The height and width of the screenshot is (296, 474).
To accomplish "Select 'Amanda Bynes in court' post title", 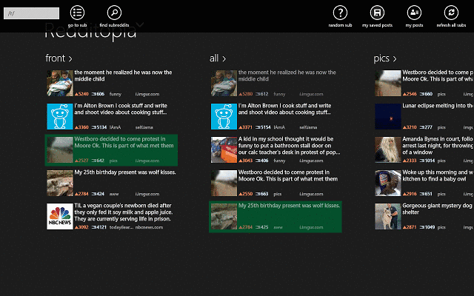I will click(438, 145).
